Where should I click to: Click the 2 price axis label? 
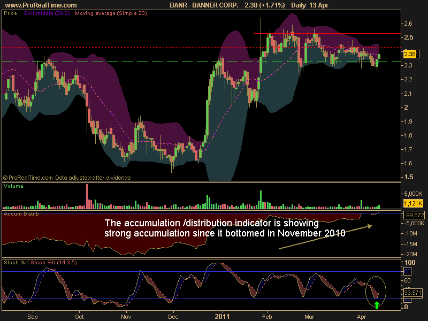[406, 108]
